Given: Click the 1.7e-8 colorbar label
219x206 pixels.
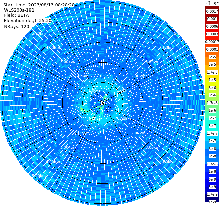Looking at the screenshot, I should point(212,164).
